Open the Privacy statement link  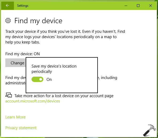point(21,128)
